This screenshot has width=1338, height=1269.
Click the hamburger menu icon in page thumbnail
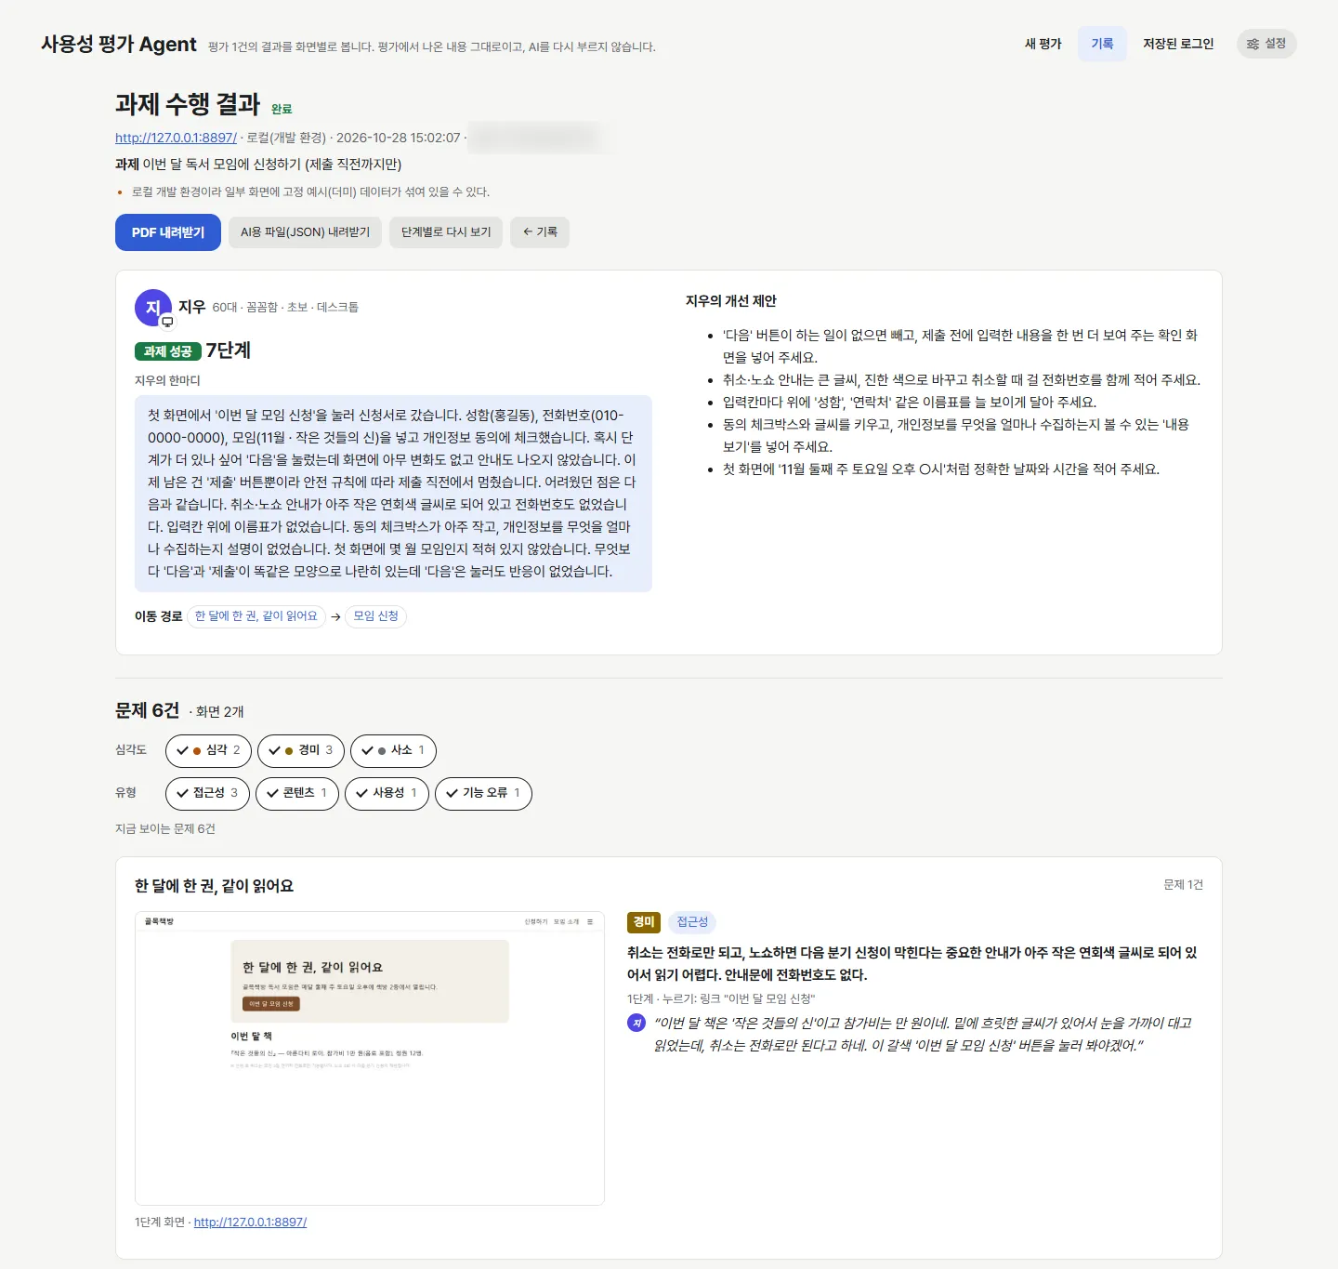tap(590, 922)
